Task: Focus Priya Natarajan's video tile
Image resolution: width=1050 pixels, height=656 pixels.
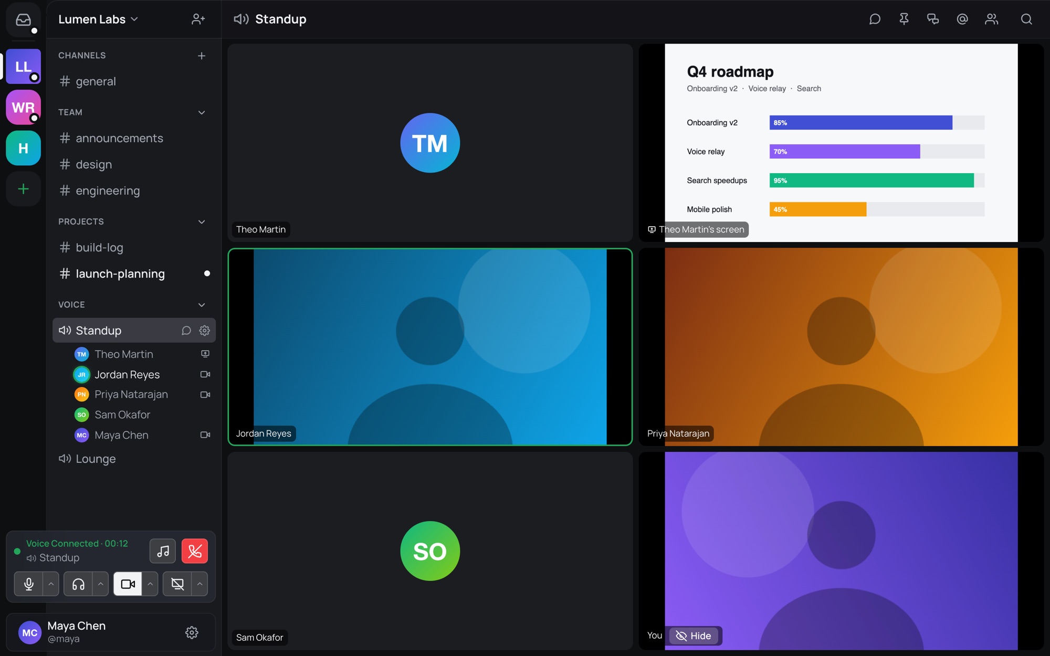Action: pyautogui.click(x=841, y=347)
